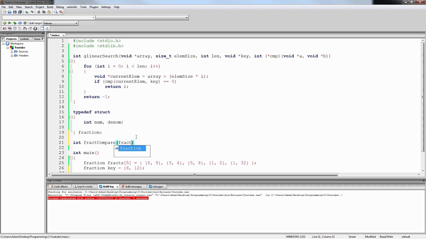Switch to the Symbols tab
The image size is (426, 239).
click(x=24, y=39)
